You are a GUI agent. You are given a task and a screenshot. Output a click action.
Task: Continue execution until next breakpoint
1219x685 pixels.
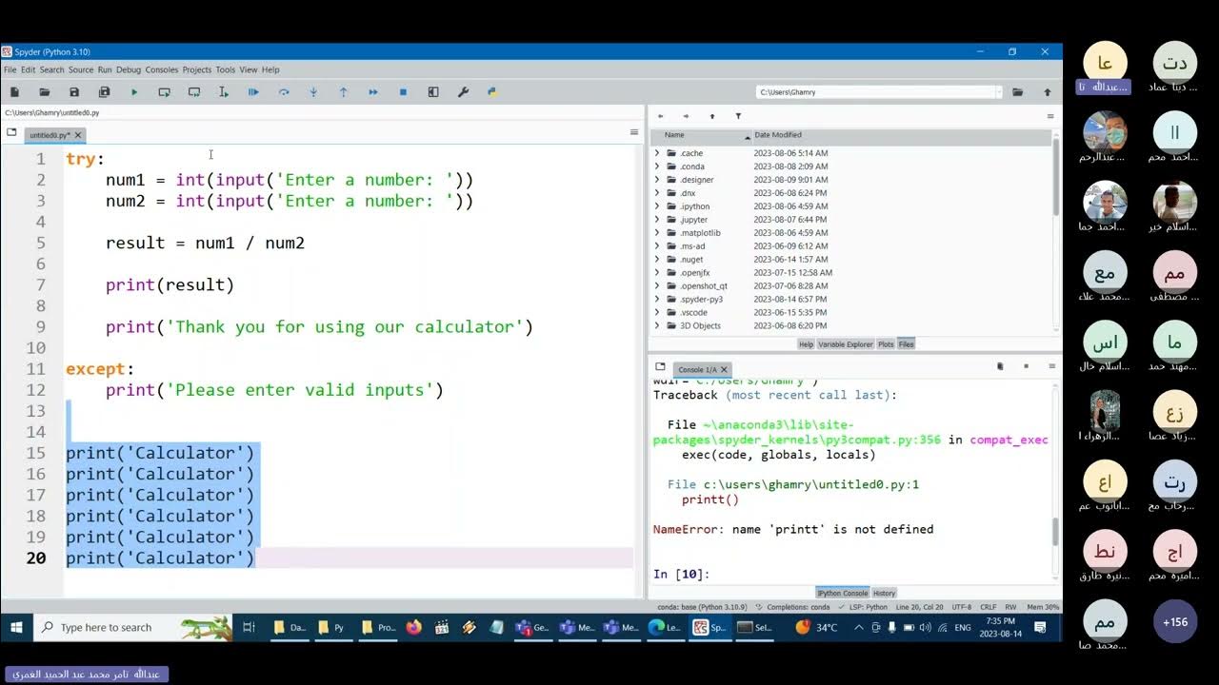tap(373, 92)
